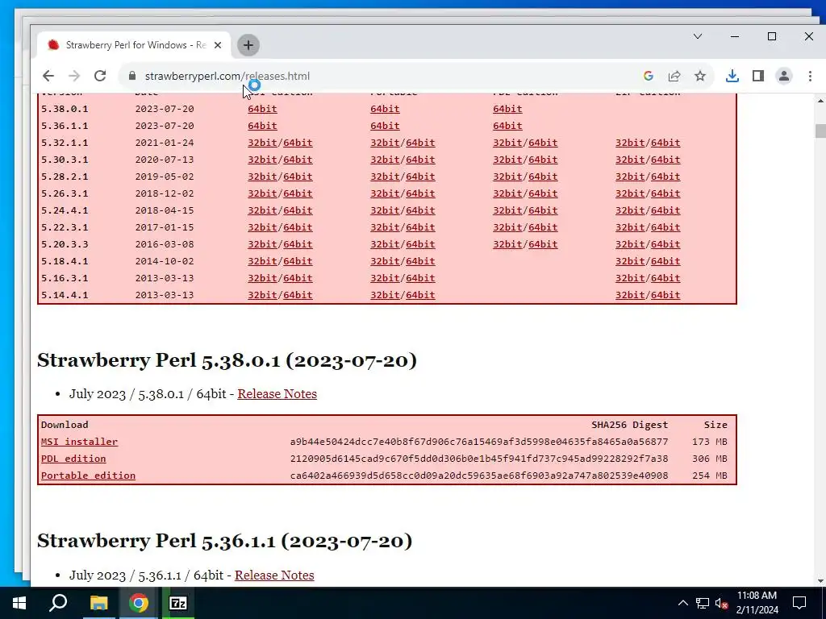Viewport: 826px width, 619px height.
Task: Open the notification center icon
Action: 799,603
